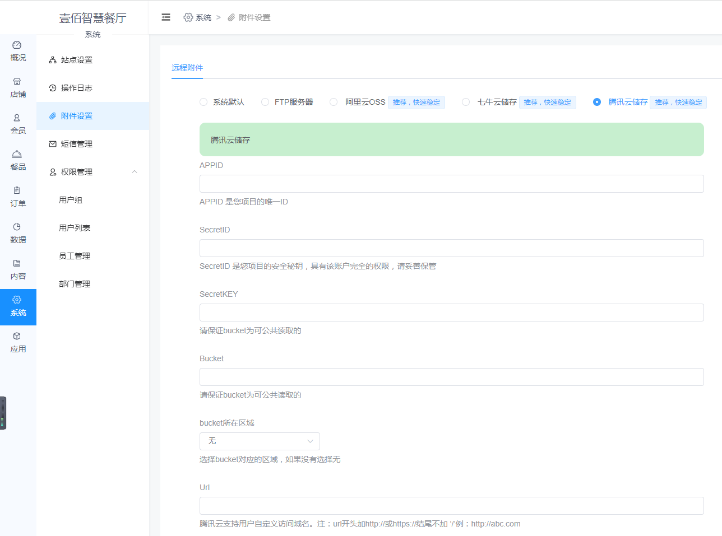Click the 系统 gear icon in sidebar
Viewport: 722px width, 536px height.
[17, 300]
